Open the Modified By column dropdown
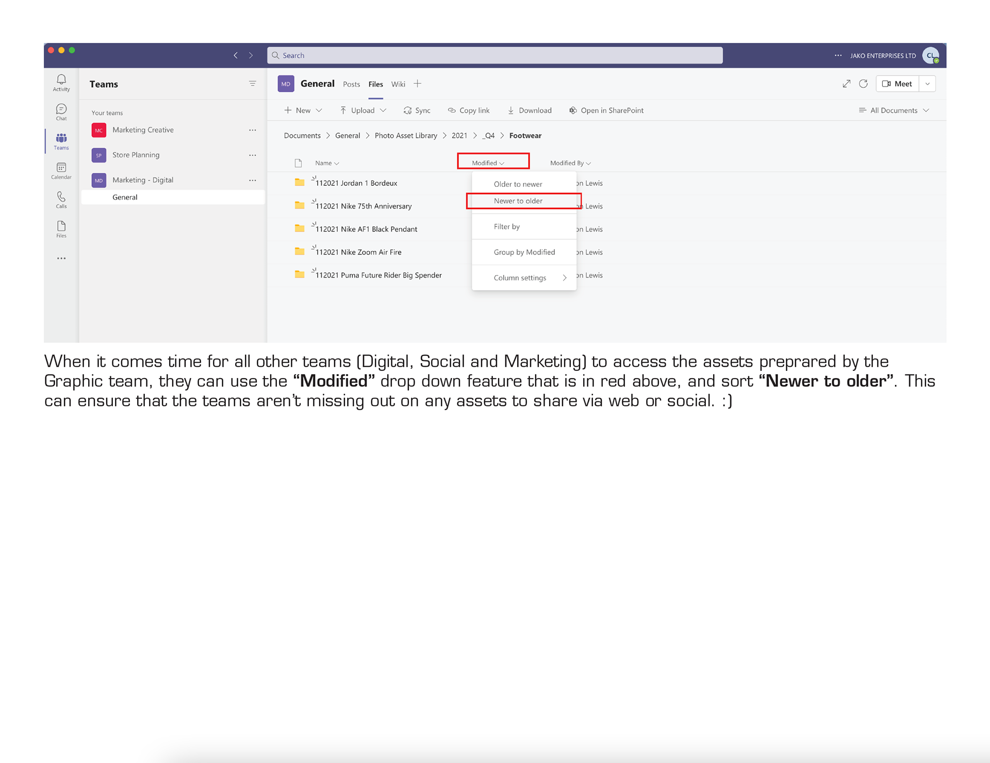 point(570,163)
